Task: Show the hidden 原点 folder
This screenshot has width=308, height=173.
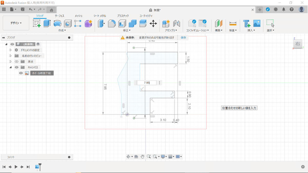Action: coord(17,62)
